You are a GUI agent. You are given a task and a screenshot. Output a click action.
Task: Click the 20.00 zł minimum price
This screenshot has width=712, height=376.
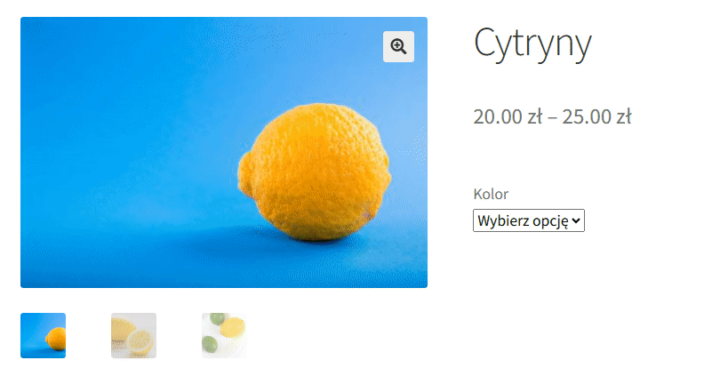click(x=508, y=116)
